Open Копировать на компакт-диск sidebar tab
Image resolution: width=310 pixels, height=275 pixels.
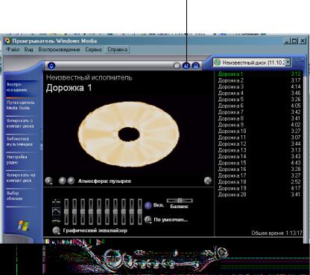tap(21, 178)
